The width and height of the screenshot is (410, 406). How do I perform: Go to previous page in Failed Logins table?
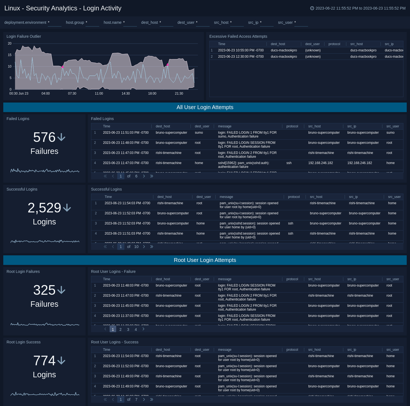pyautogui.click(x=113, y=176)
